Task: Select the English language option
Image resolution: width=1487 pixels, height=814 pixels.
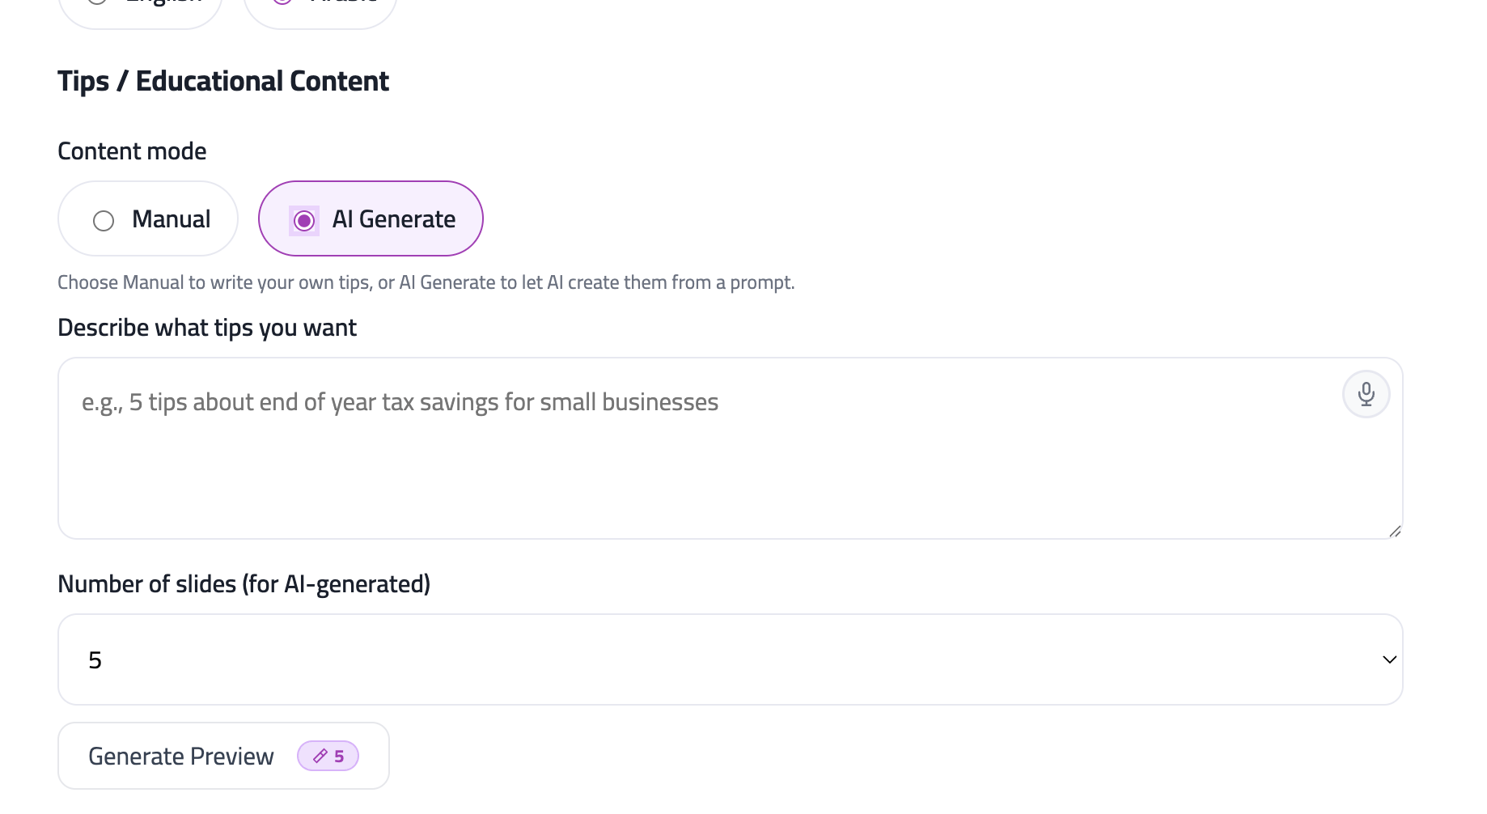Action: point(140,4)
